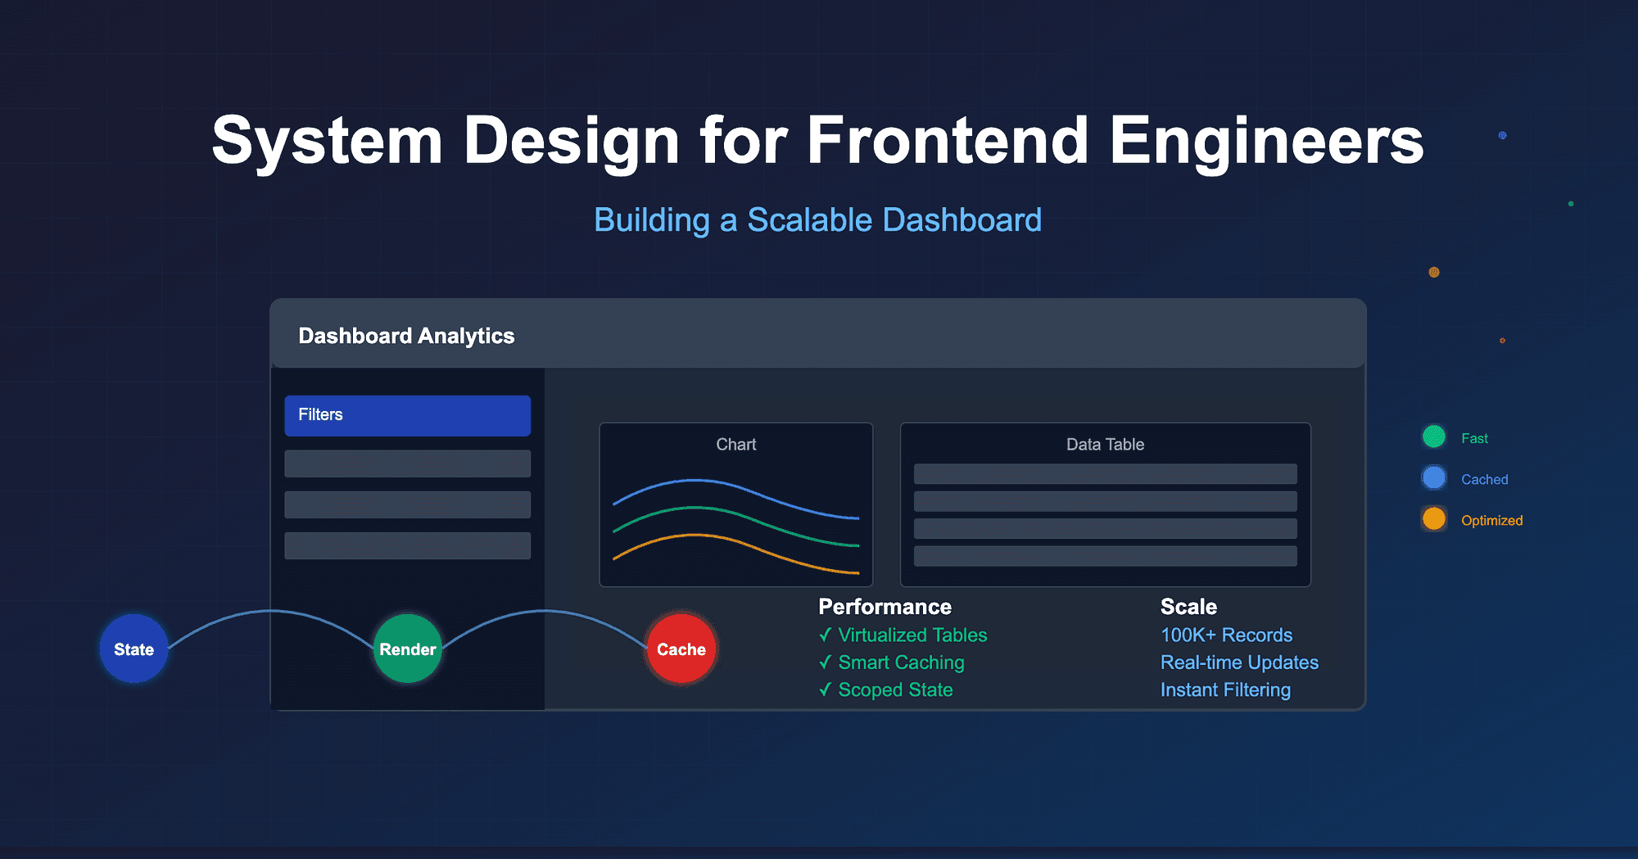
Task: Click the orange Optimized legend dot
Action: point(1433,518)
